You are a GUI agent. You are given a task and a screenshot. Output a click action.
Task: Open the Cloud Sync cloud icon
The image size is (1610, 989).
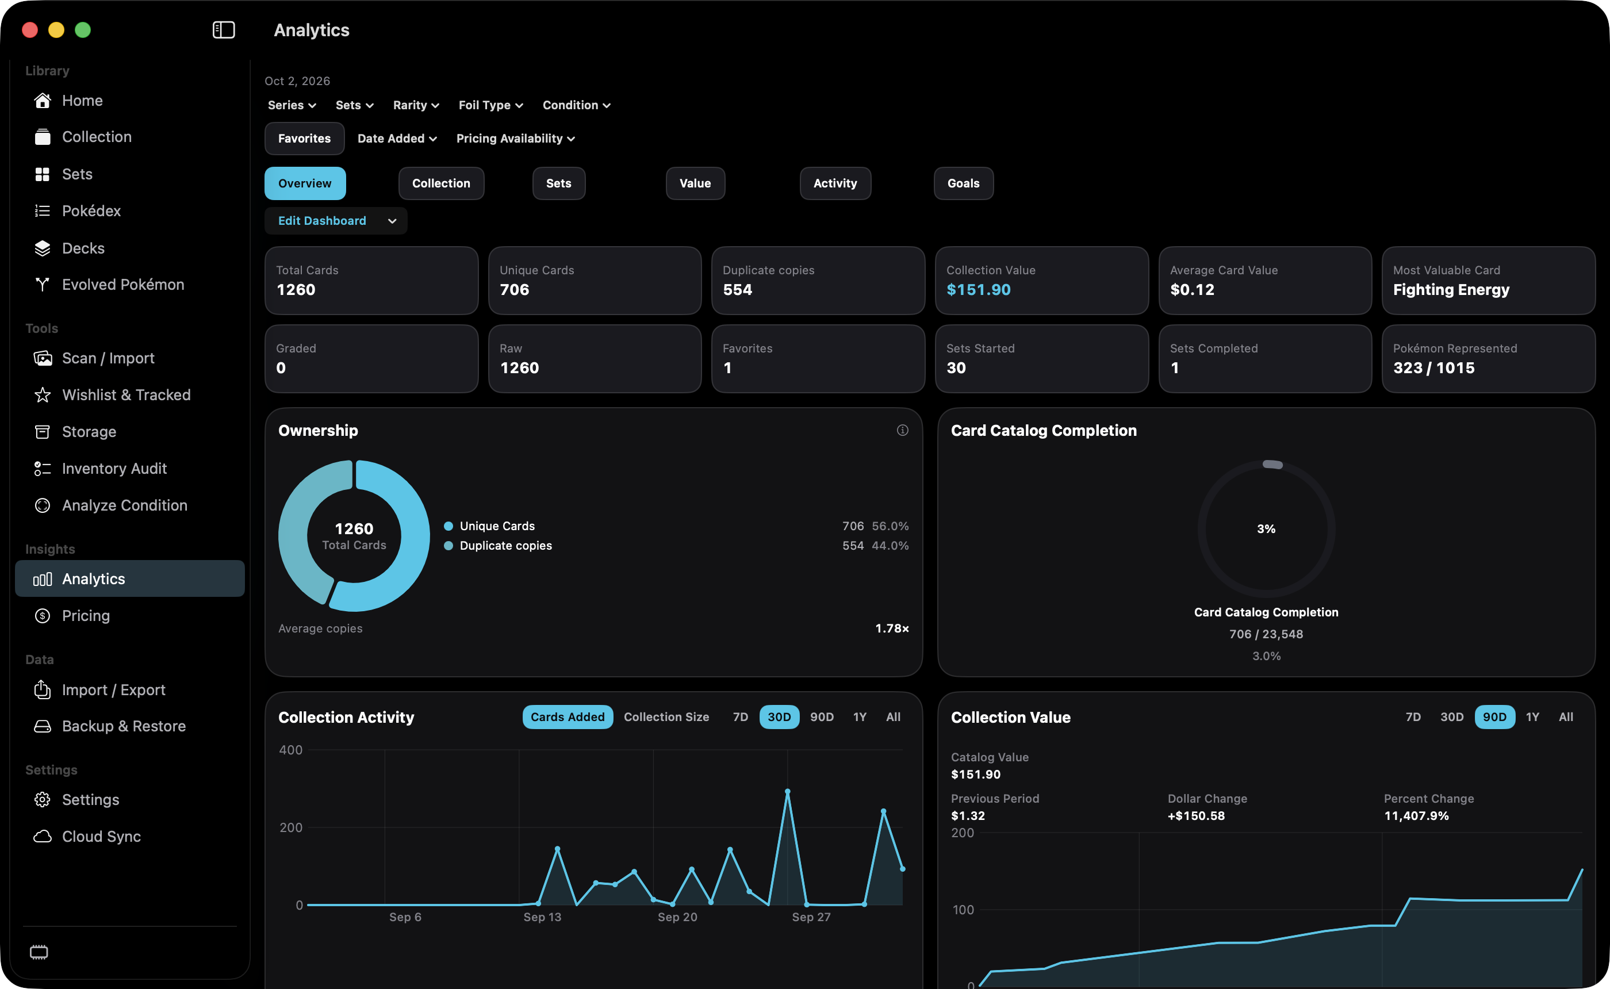point(43,837)
